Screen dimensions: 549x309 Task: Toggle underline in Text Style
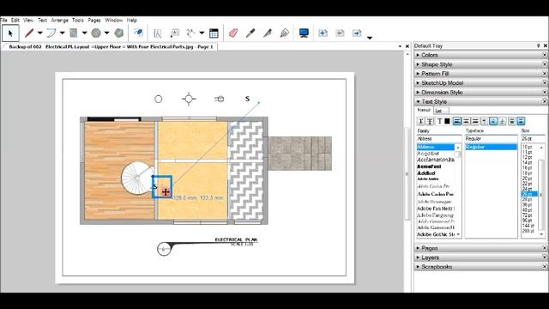point(421,121)
